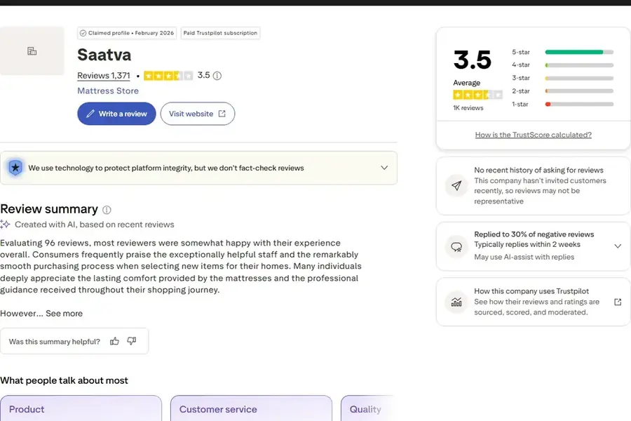Select the Product topic card
This screenshot has width=631, height=421.
81,408
